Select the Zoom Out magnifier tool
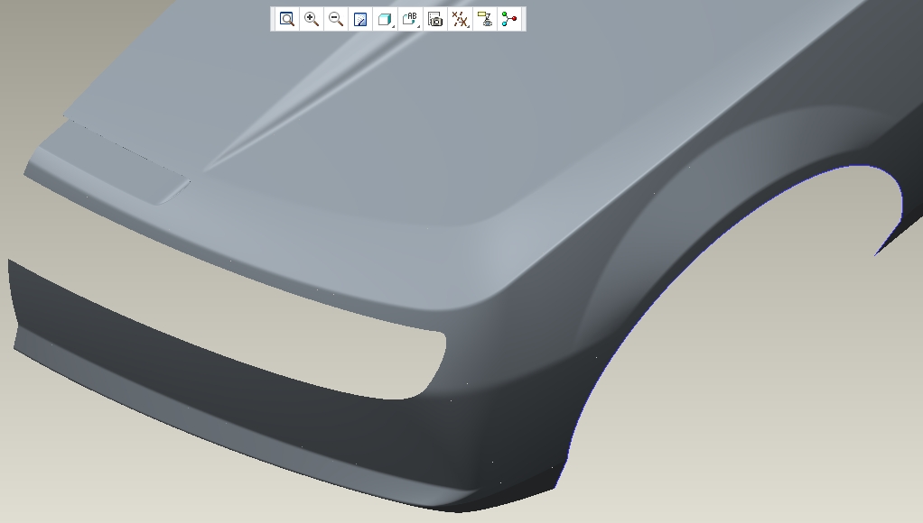 [336, 20]
